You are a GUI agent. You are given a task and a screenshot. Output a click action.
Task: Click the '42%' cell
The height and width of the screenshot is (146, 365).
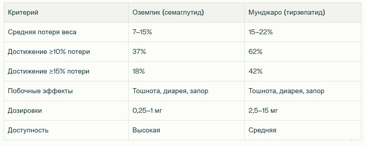(255, 71)
